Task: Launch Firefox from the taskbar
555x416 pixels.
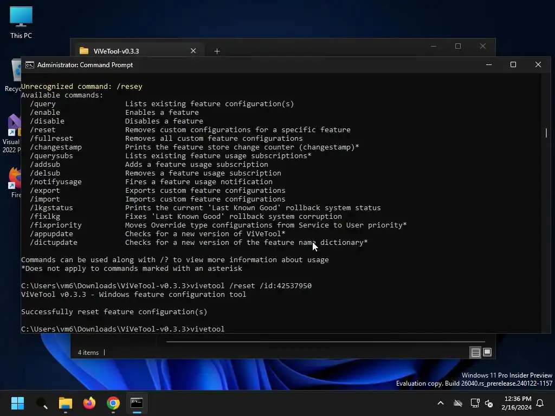Action: coord(89,403)
